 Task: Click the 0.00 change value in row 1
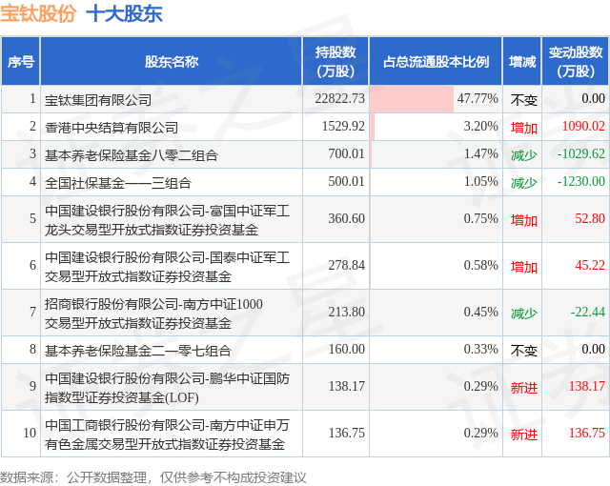click(x=593, y=98)
